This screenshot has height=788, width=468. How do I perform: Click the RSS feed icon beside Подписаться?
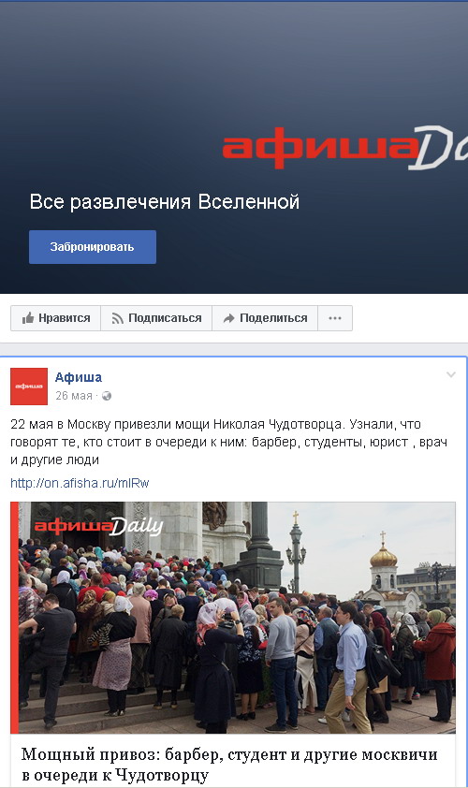pos(118,318)
